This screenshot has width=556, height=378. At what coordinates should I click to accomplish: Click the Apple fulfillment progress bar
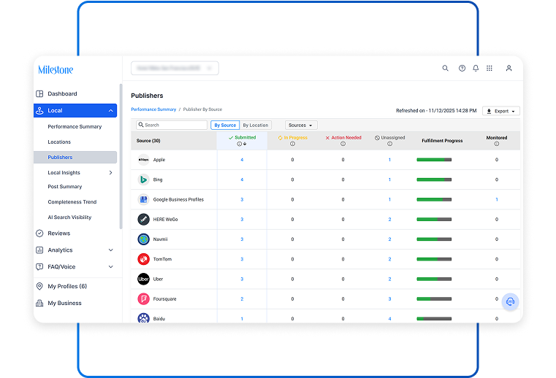pyautogui.click(x=434, y=160)
